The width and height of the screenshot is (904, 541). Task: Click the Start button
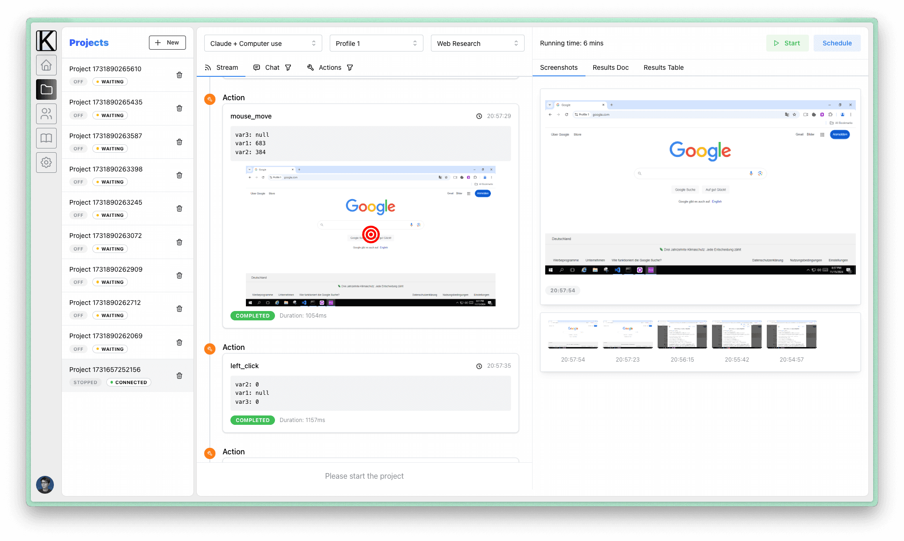[787, 43]
